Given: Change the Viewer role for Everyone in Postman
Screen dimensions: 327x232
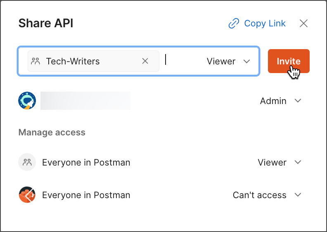Looking at the screenshot, I should pos(280,162).
